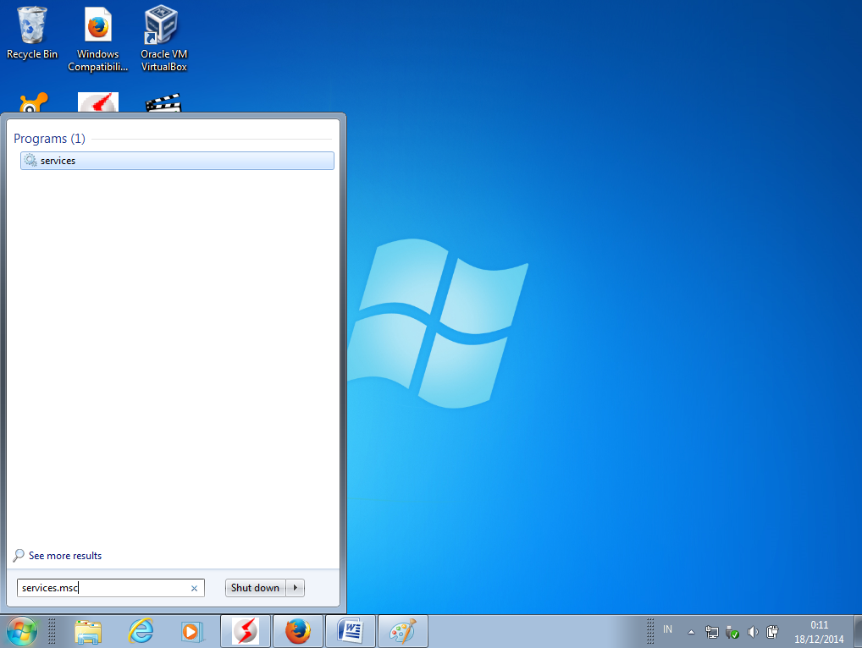Open the network status tray icon
The width and height of the screenshot is (862, 648).
tap(712, 632)
